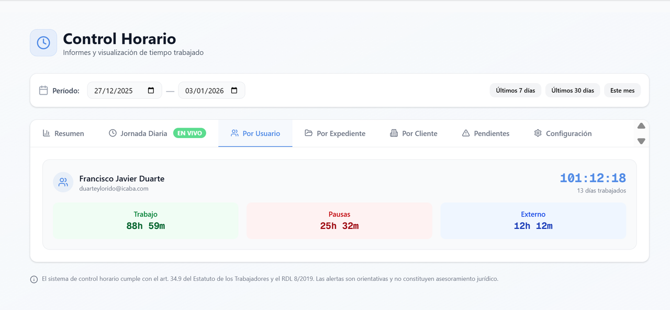Screen dimensions: 670x310
Task: Click the Control Horario clock logo icon
Action: tap(43, 43)
